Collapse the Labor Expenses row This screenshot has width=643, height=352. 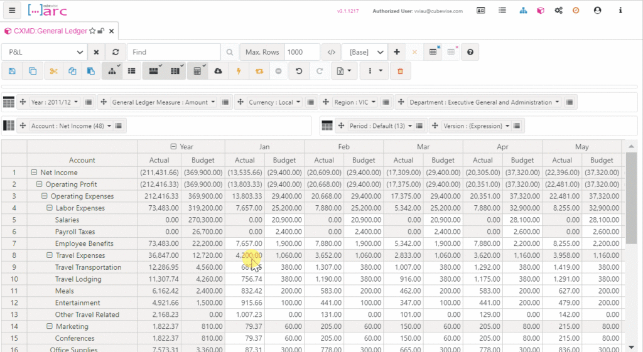[50, 208]
